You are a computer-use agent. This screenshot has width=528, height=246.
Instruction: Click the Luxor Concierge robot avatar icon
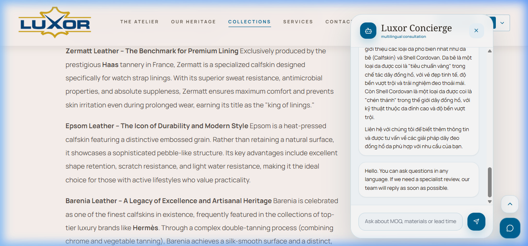(x=368, y=30)
